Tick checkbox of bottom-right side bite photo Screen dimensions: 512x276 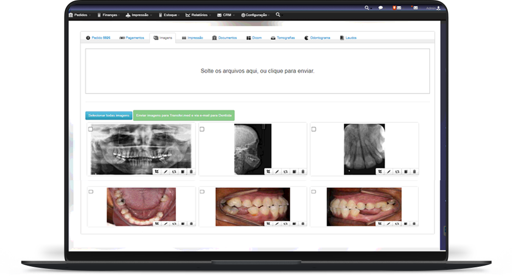coord(313,192)
